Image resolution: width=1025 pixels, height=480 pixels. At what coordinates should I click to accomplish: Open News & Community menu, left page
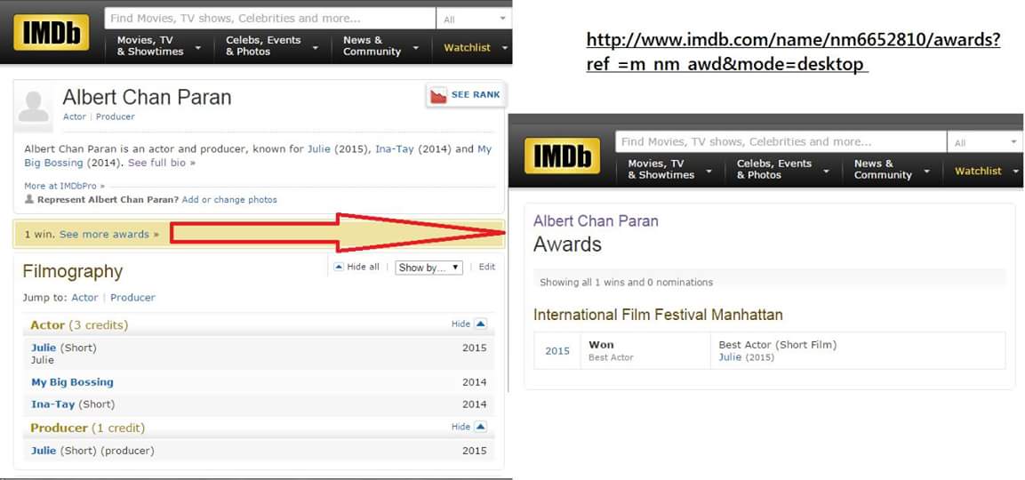click(381, 45)
